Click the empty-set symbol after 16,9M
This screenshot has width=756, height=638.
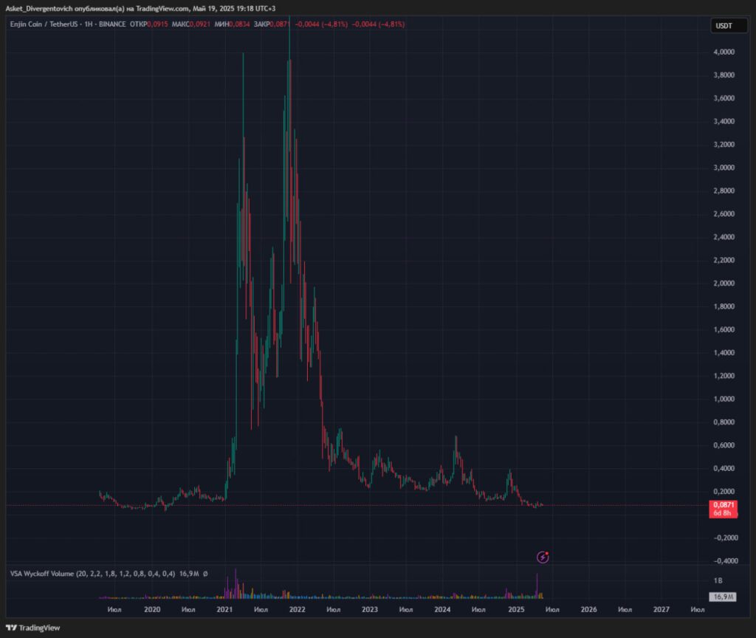point(205,573)
